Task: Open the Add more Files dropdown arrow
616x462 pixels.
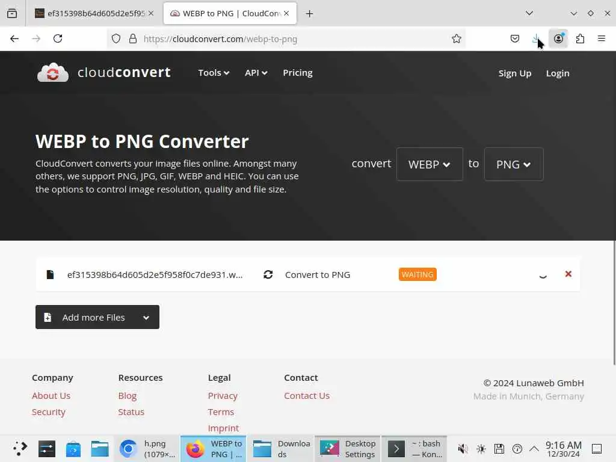Action: [x=146, y=318]
